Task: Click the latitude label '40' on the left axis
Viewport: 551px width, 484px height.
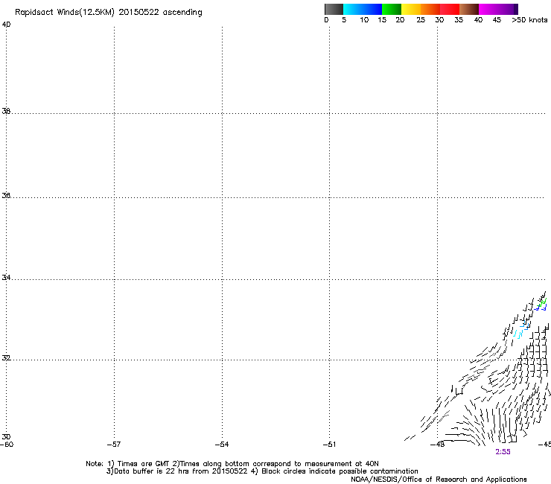Action: coord(6,25)
